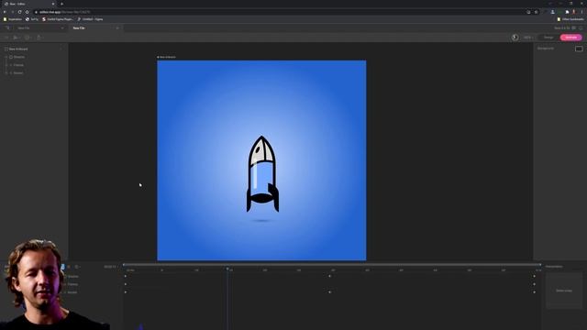Select the Shadow layer in the hierarchy
The width and height of the screenshot is (587, 330).
click(x=19, y=57)
